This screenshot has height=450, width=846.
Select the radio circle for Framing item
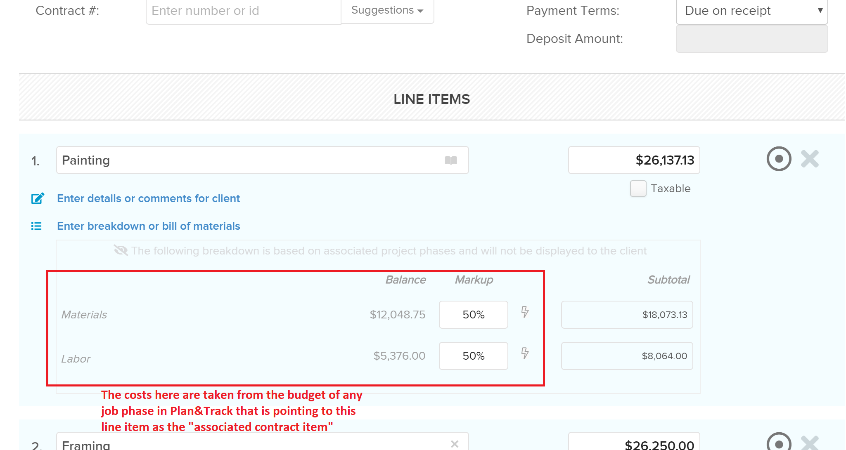(x=779, y=442)
